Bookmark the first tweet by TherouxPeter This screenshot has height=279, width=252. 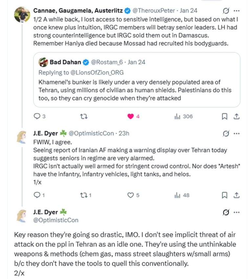click(224, 116)
